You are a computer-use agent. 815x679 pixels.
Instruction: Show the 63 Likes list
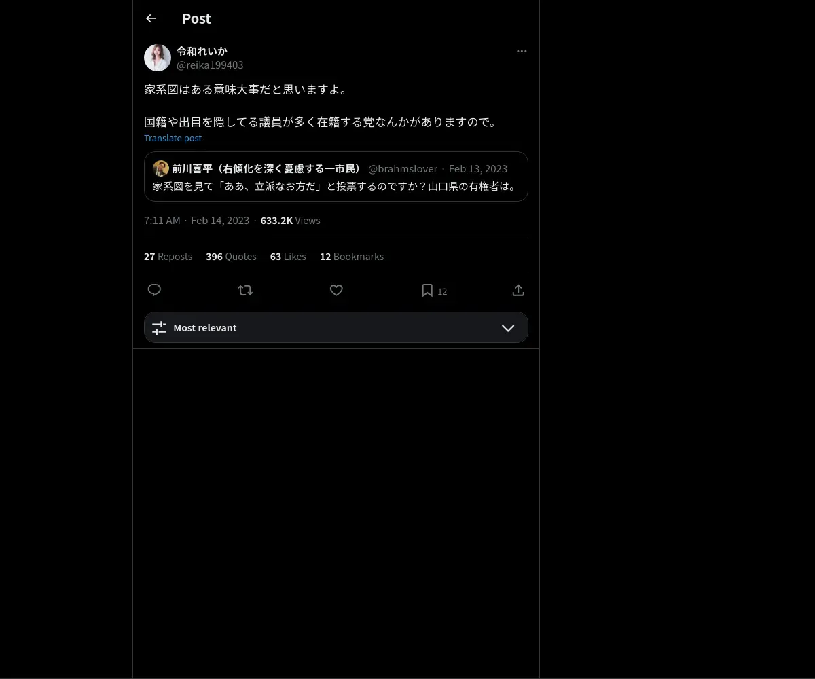(x=288, y=256)
